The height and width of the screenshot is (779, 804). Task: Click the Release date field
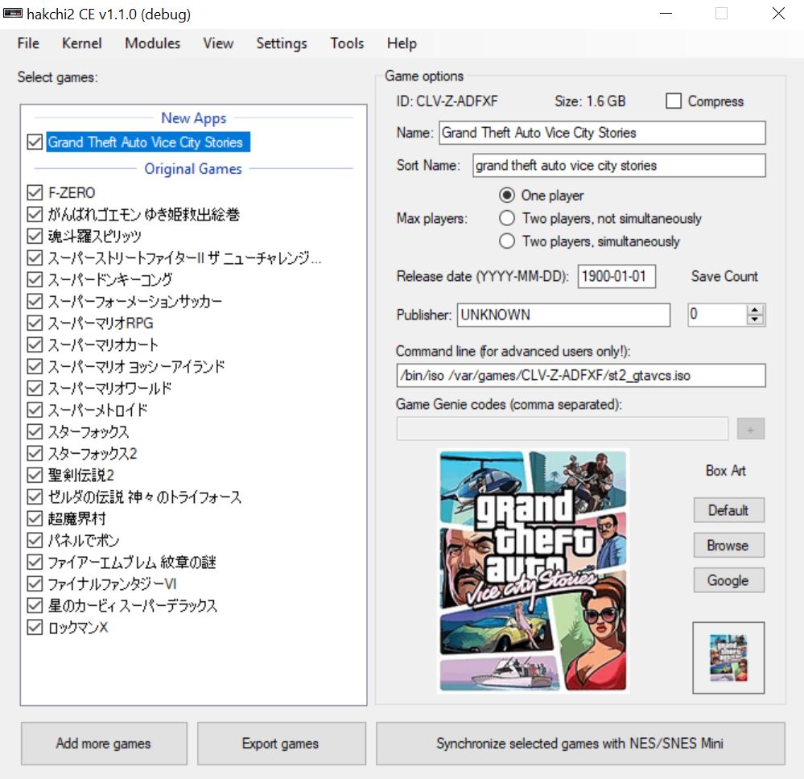click(x=616, y=276)
